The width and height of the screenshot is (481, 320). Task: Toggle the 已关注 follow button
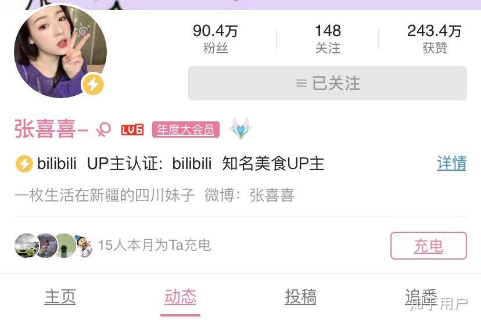point(328,83)
